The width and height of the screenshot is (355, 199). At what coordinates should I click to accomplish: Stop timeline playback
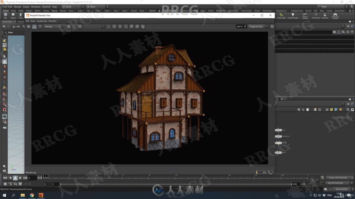coord(15,178)
